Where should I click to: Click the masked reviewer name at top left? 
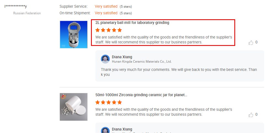click(15, 7)
